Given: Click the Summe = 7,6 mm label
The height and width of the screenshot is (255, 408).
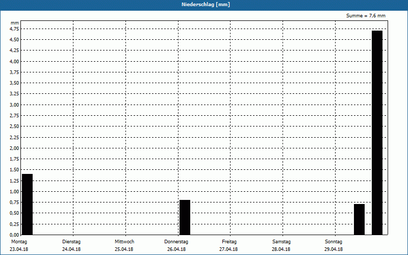Looking at the screenshot, I should (x=366, y=16).
